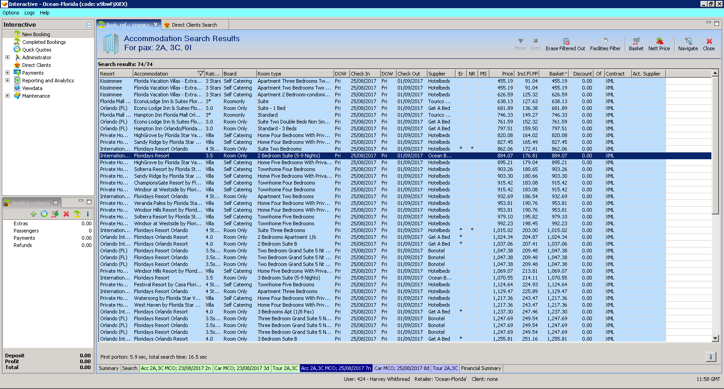The height and width of the screenshot is (389, 724).
Task: Click the Navigate compass icon
Action: click(688, 41)
